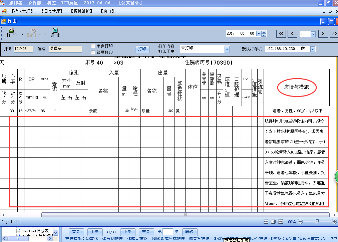Click the date spinner control
The height and width of the screenshot is (242, 338).
pyautogui.click(x=264, y=34)
